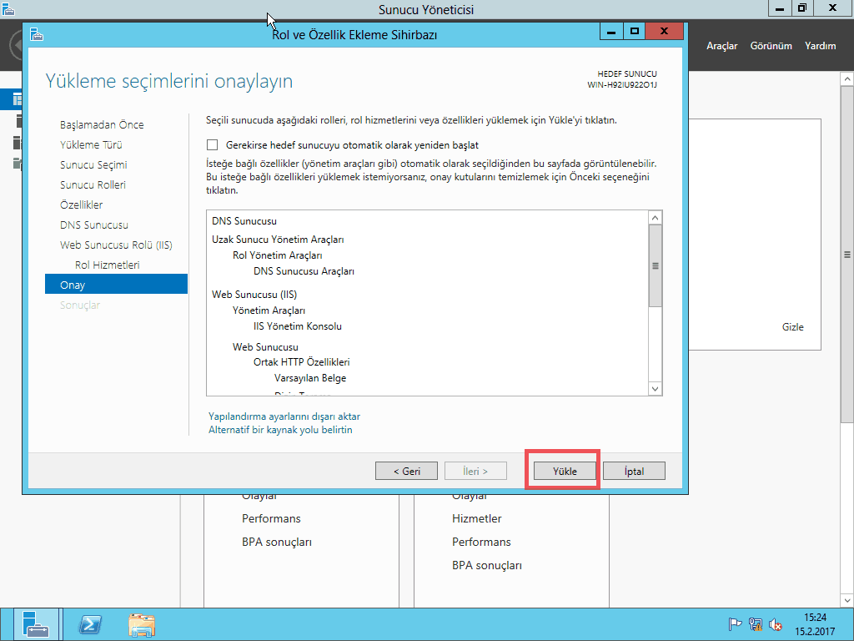Viewport: 854px width, 641px height.
Task: Open the muted volume tray icon
Action: (x=775, y=624)
